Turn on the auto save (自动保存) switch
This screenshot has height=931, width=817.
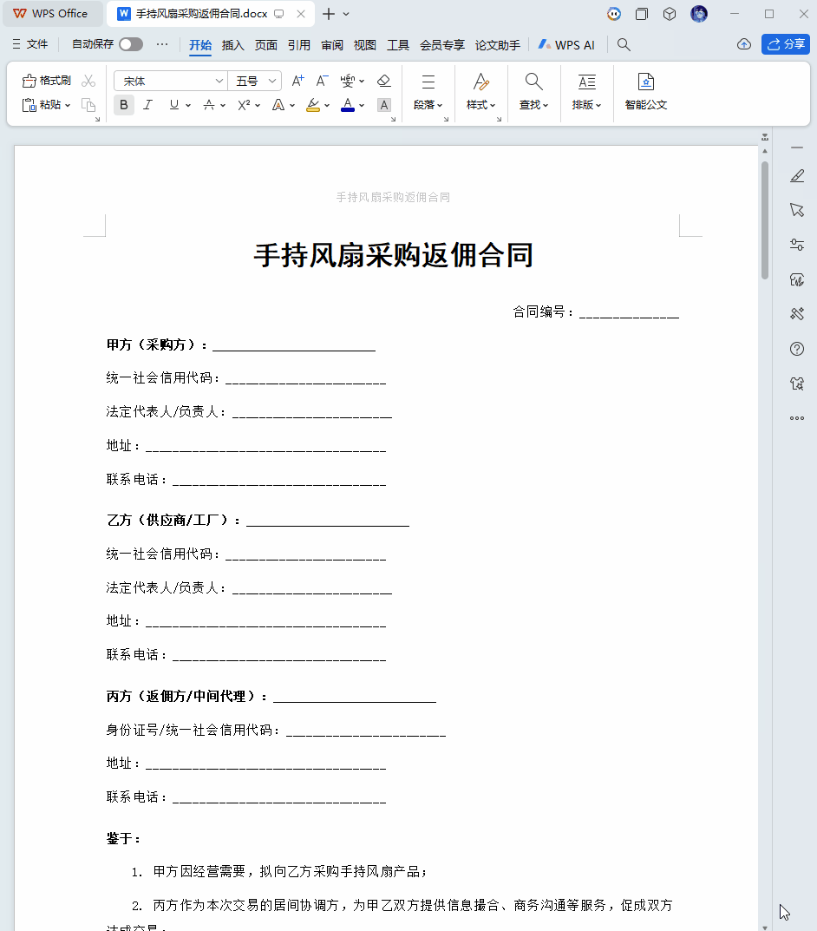[131, 44]
